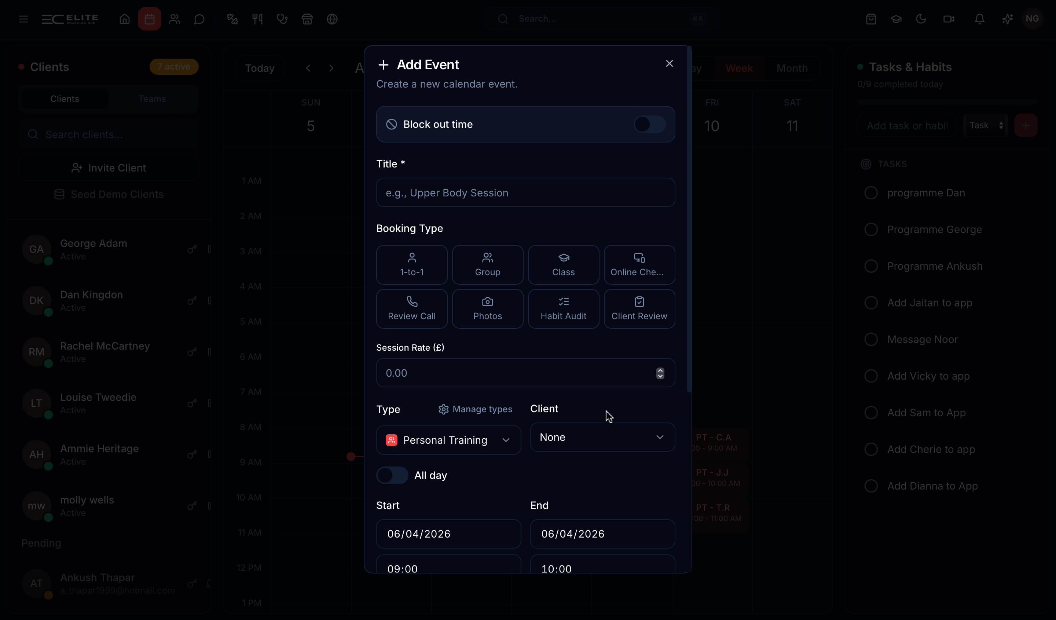The height and width of the screenshot is (620, 1056).
Task: Enable the Block out time switch
Action: [x=649, y=125]
